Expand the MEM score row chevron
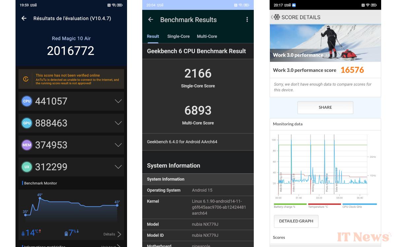Screen dimensions: 396x247 click(118, 145)
